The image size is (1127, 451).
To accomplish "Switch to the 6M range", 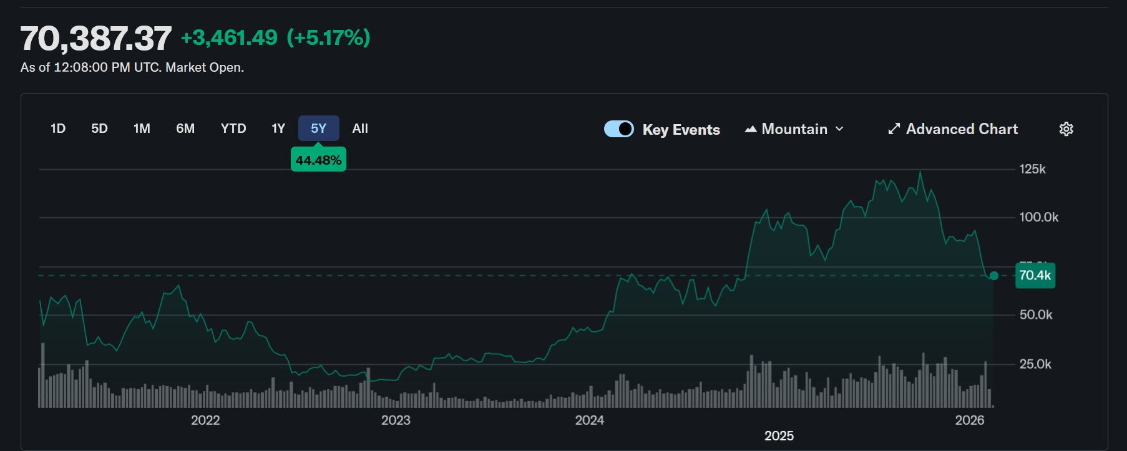I will coord(185,129).
